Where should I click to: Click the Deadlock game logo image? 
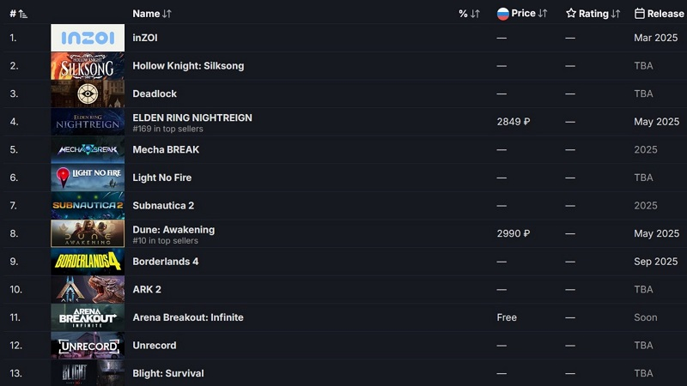coord(87,93)
